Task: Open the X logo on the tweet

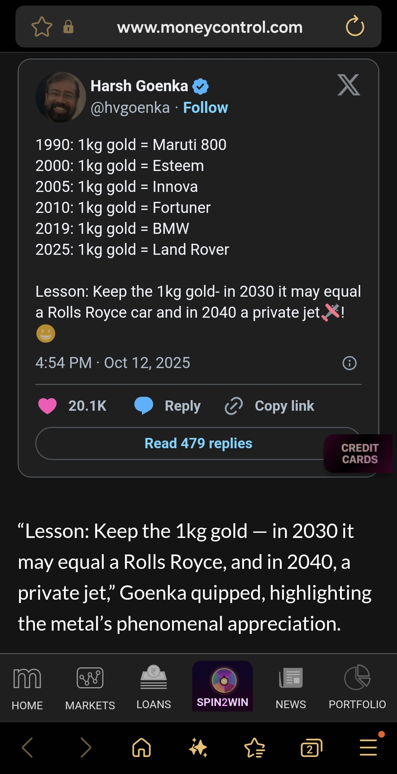Action: pos(348,85)
